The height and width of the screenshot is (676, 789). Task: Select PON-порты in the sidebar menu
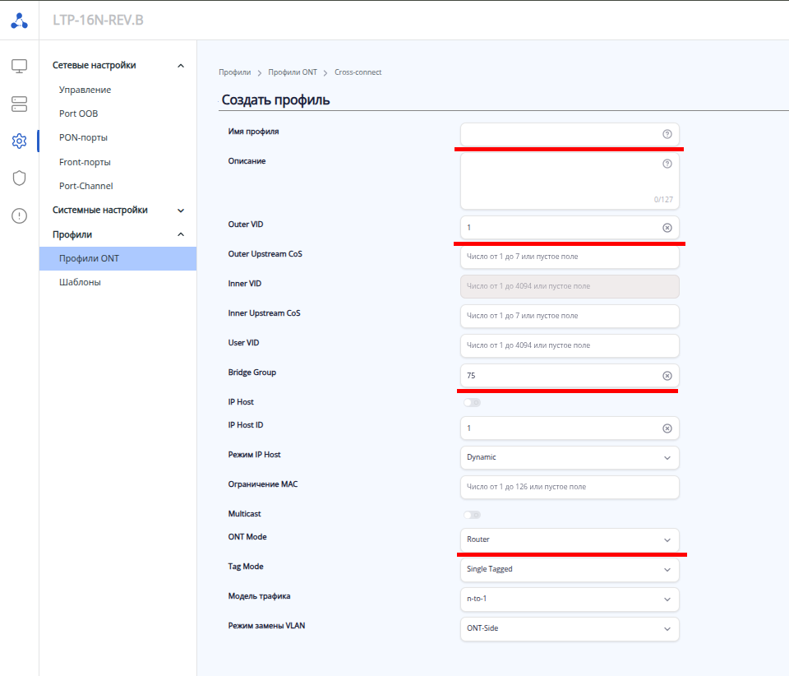(x=83, y=137)
